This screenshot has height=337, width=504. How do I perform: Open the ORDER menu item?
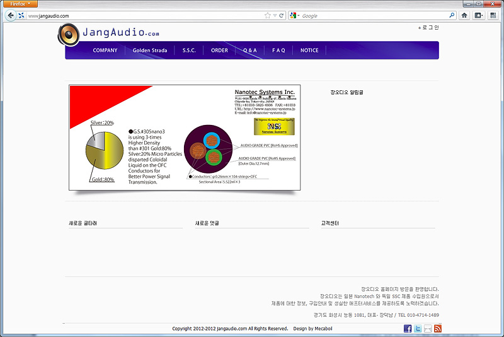tap(219, 50)
